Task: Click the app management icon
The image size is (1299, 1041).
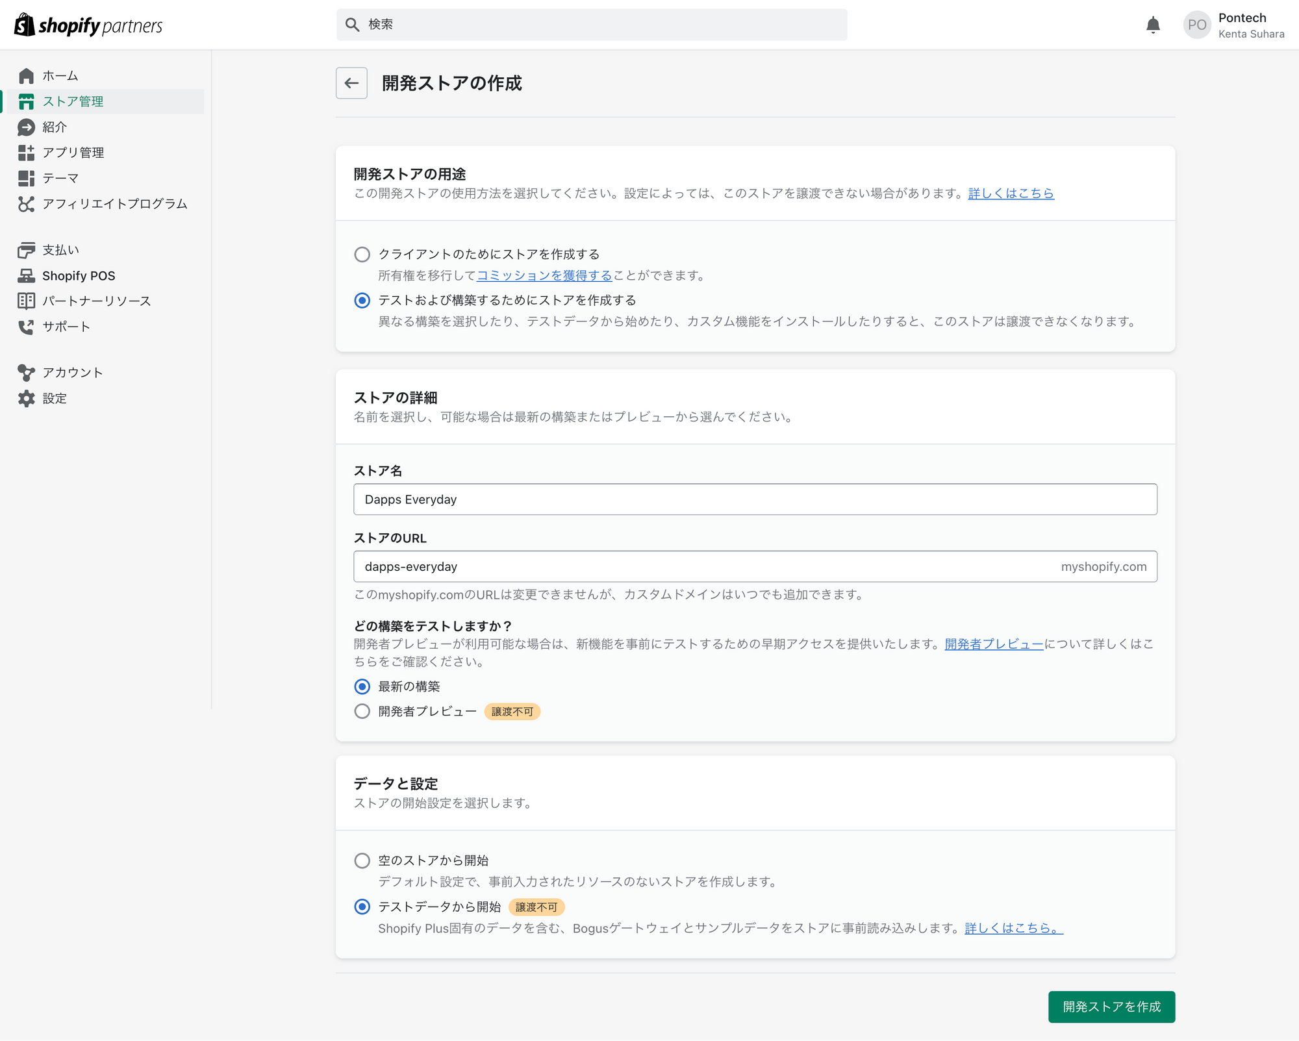Action: coord(26,153)
